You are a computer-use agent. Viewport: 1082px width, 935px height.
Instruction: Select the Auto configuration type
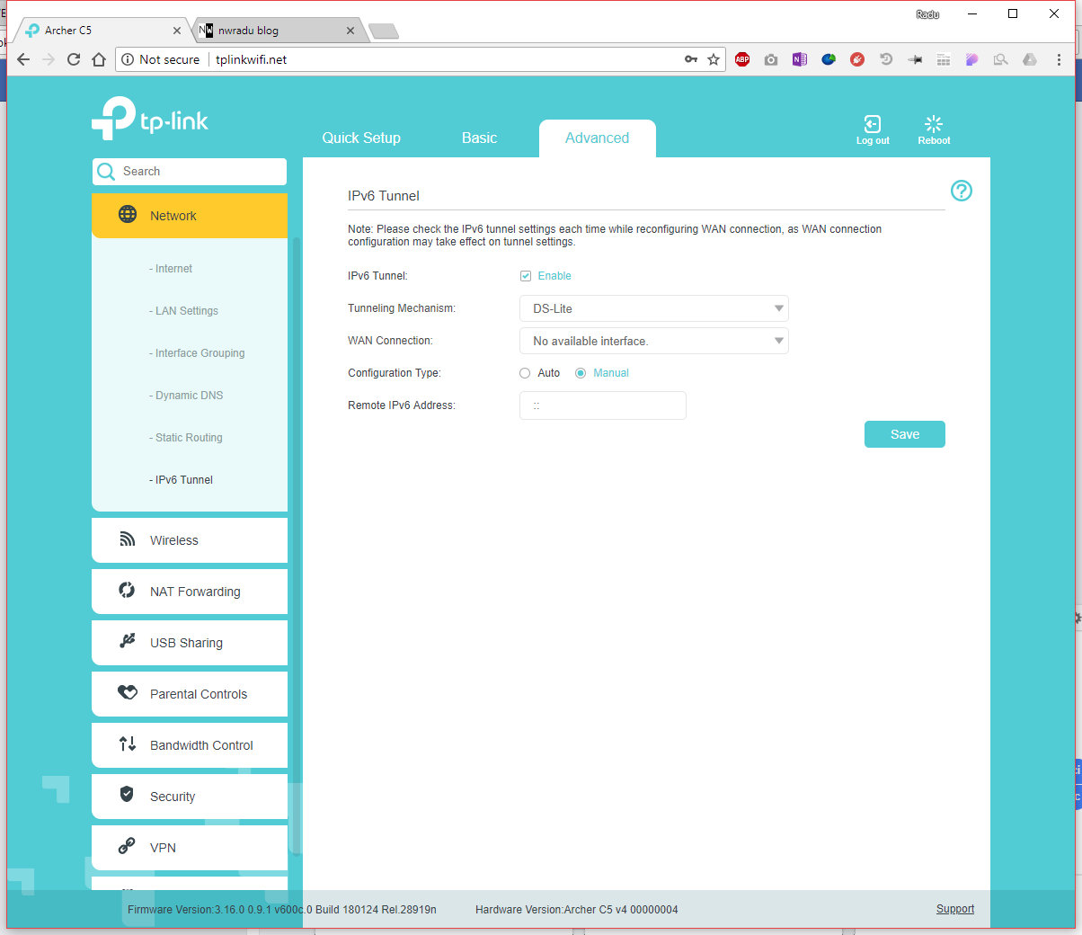pyautogui.click(x=525, y=373)
